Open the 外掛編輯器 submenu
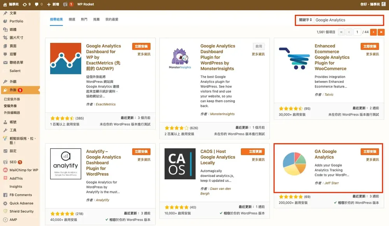This screenshot has width=389, height=226. coord(12,113)
